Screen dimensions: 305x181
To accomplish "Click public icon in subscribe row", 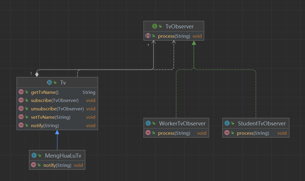I will (27, 100).
